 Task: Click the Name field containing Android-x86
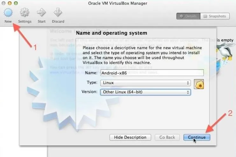coord(152,73)
